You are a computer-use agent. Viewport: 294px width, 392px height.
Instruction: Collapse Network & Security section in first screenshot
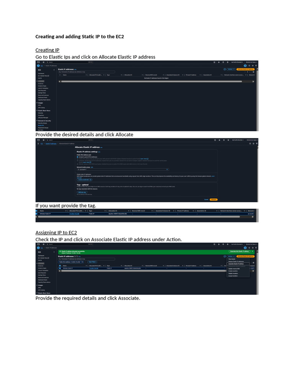(x=37, y=121)
